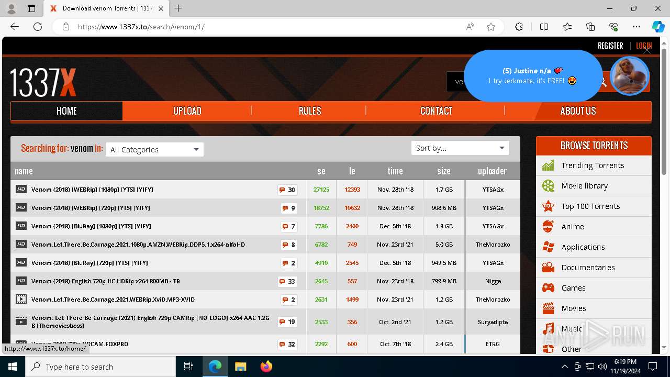Open Favorites list icon in toolbar

[567, 27]
